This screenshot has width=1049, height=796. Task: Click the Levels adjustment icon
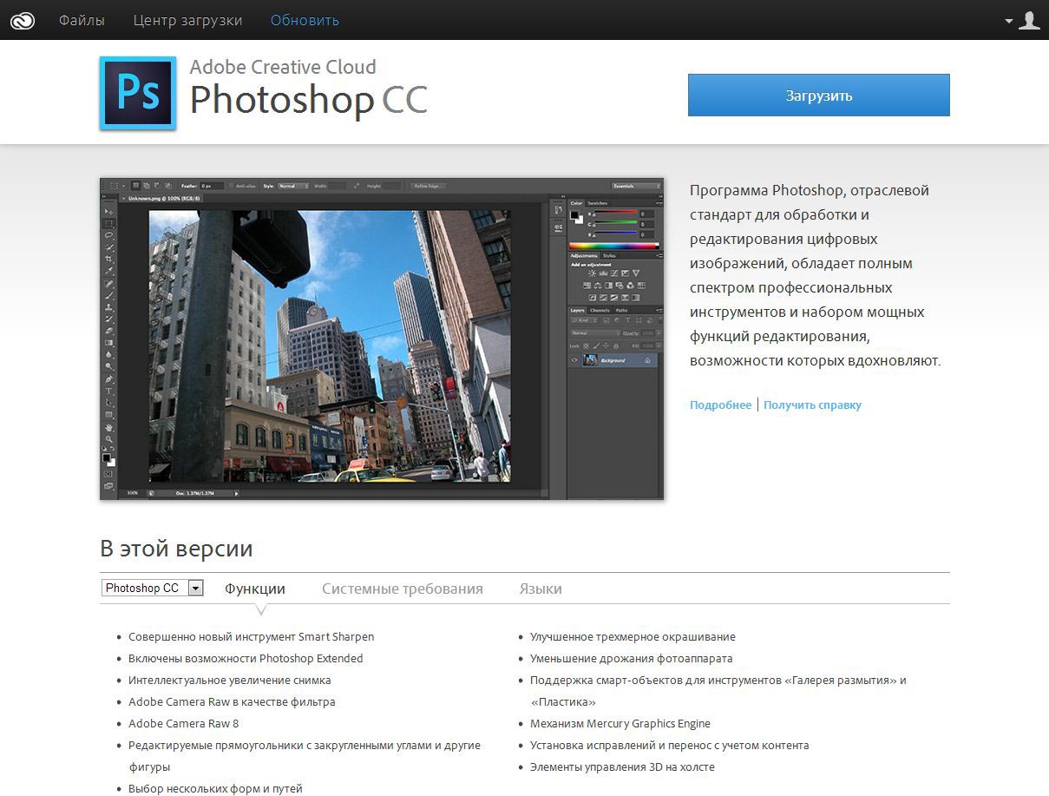pos(603,273)
